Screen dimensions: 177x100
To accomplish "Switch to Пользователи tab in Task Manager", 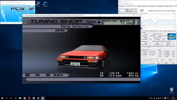I will click(x=160, y=6).
